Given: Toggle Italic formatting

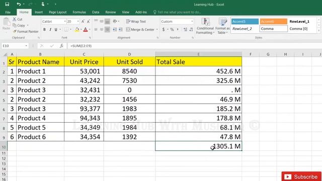Looking at the screenshot, I should click(50, 30).
